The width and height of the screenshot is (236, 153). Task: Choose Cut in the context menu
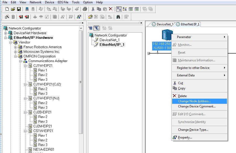[200, 83]
